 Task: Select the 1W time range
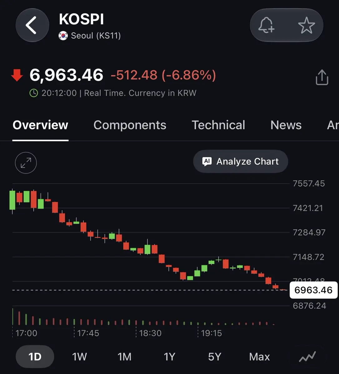[x=79, y=357]
